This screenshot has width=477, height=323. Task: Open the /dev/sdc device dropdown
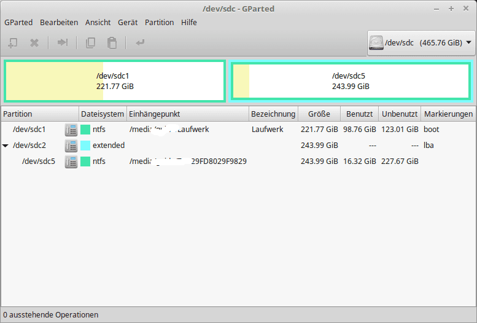click(x=421, y=43)
